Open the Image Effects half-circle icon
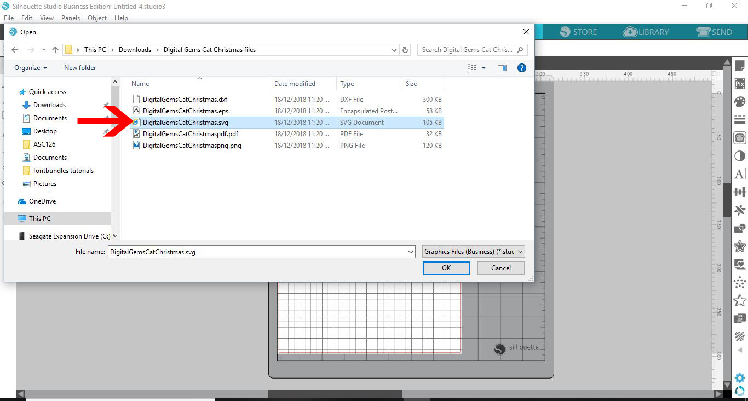This screenshot has height=401, width=748. [740, 156]
